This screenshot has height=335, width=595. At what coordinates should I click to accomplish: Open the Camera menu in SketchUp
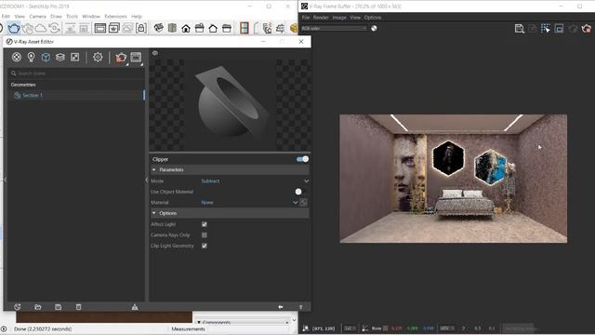(37, 17)
